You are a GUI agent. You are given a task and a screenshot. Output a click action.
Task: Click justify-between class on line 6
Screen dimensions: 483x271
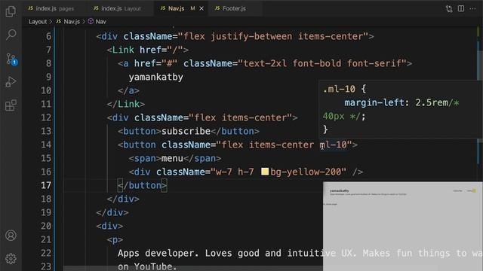pos(251,36)
